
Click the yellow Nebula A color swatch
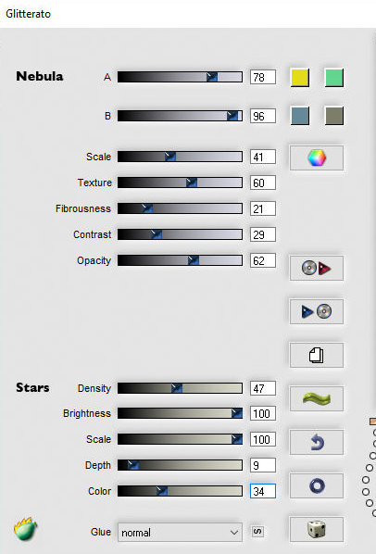coord(300,78)
